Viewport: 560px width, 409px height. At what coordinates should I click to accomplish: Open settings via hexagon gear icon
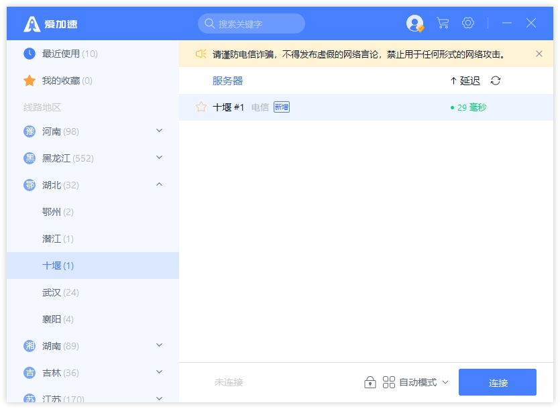click(468, 23)
